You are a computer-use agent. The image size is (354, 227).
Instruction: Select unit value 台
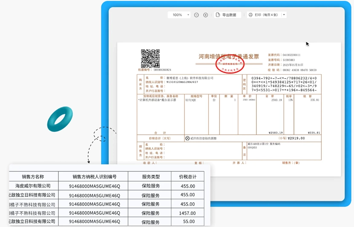tap(214, 100)
